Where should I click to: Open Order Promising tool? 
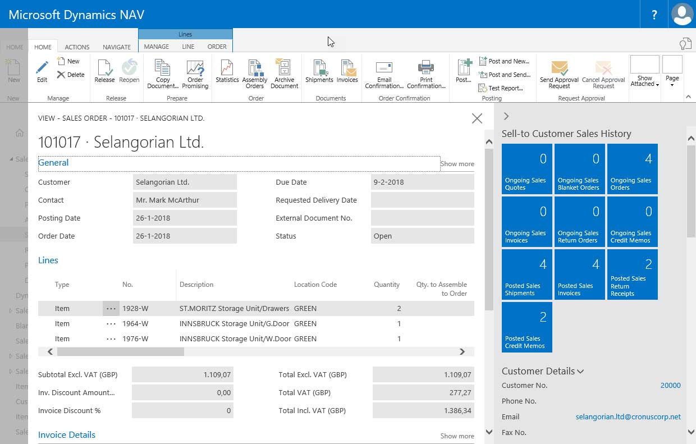tap(195, 74)
